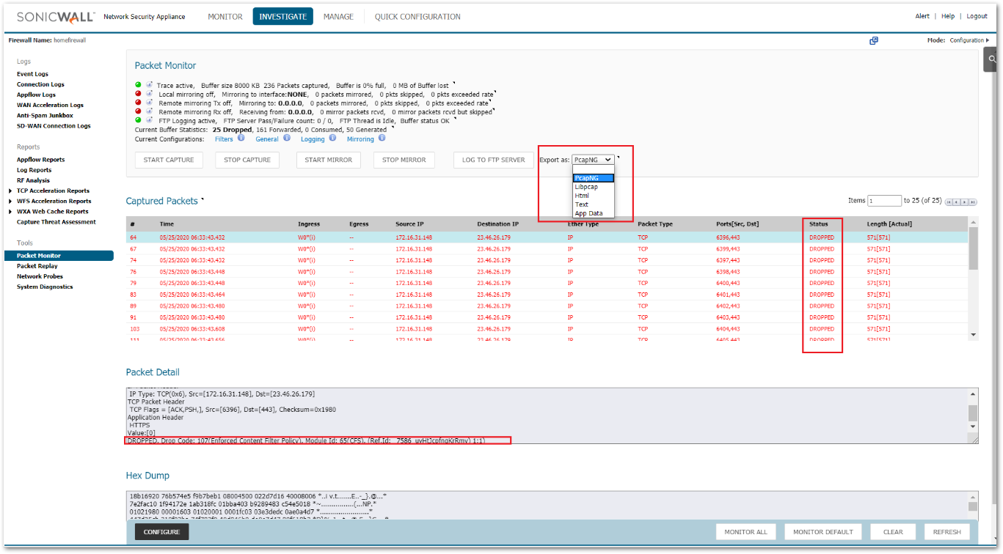Go to last page of captured packets
1003x554 pixels.
click(x=974, y=202)
